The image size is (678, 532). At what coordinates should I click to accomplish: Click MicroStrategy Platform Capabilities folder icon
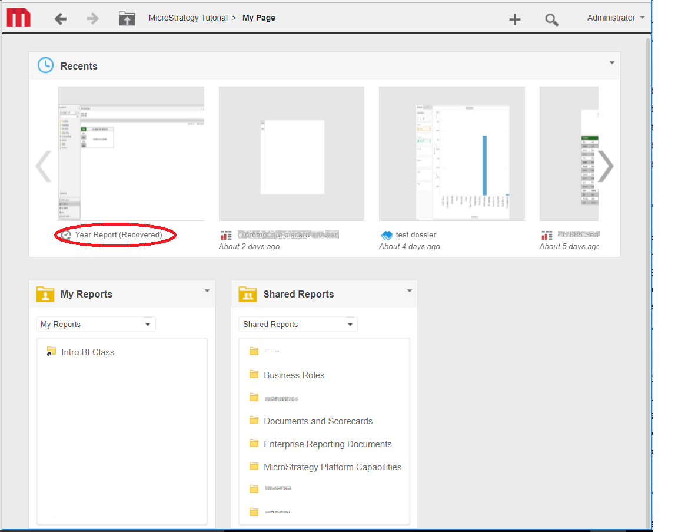click(x=254, y=466)
